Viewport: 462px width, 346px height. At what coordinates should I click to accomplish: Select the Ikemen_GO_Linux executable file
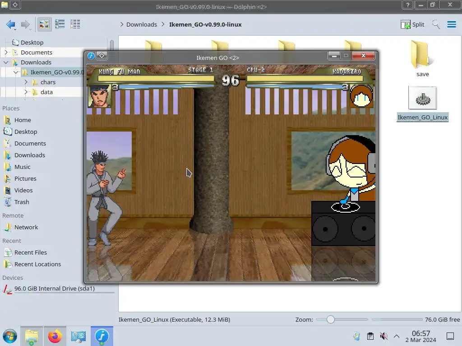[x=422, y=104]
